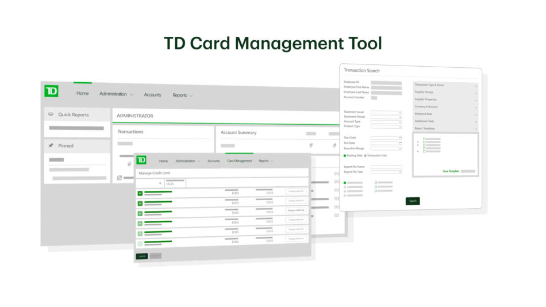Click the gray button next to Submit

[156, 256]
